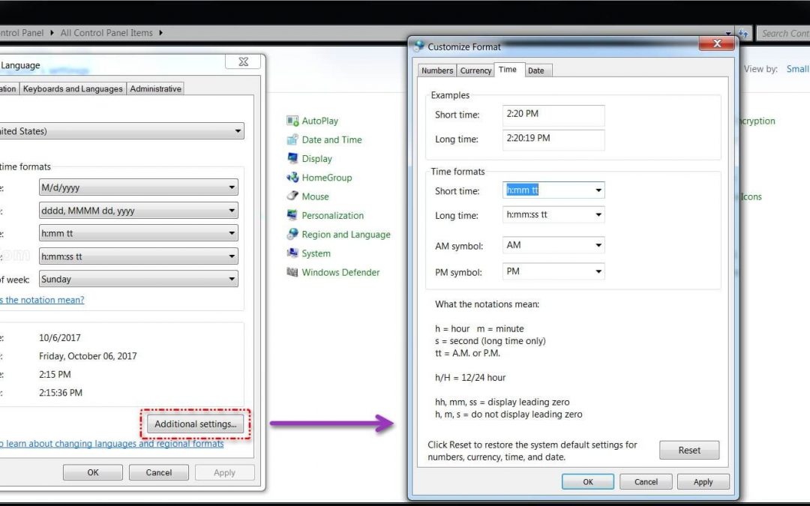Click the Reset button
Image resolution: width=810 pixels, height=506 pixels.
pos(688,451)
